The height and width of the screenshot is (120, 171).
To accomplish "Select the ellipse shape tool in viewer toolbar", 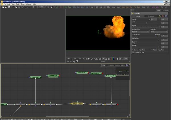I will [x=100, y=59].
